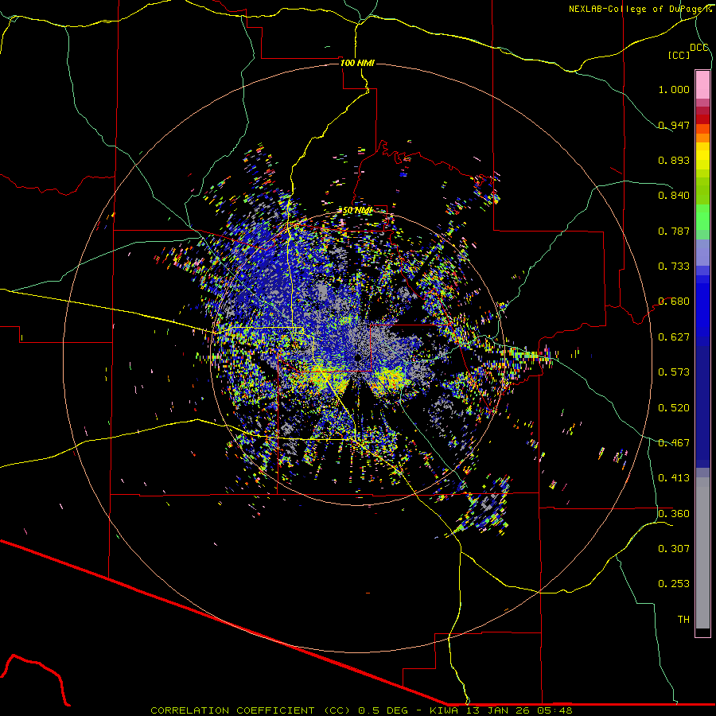Pick the 0.893 value on the scale

(674, 160)
